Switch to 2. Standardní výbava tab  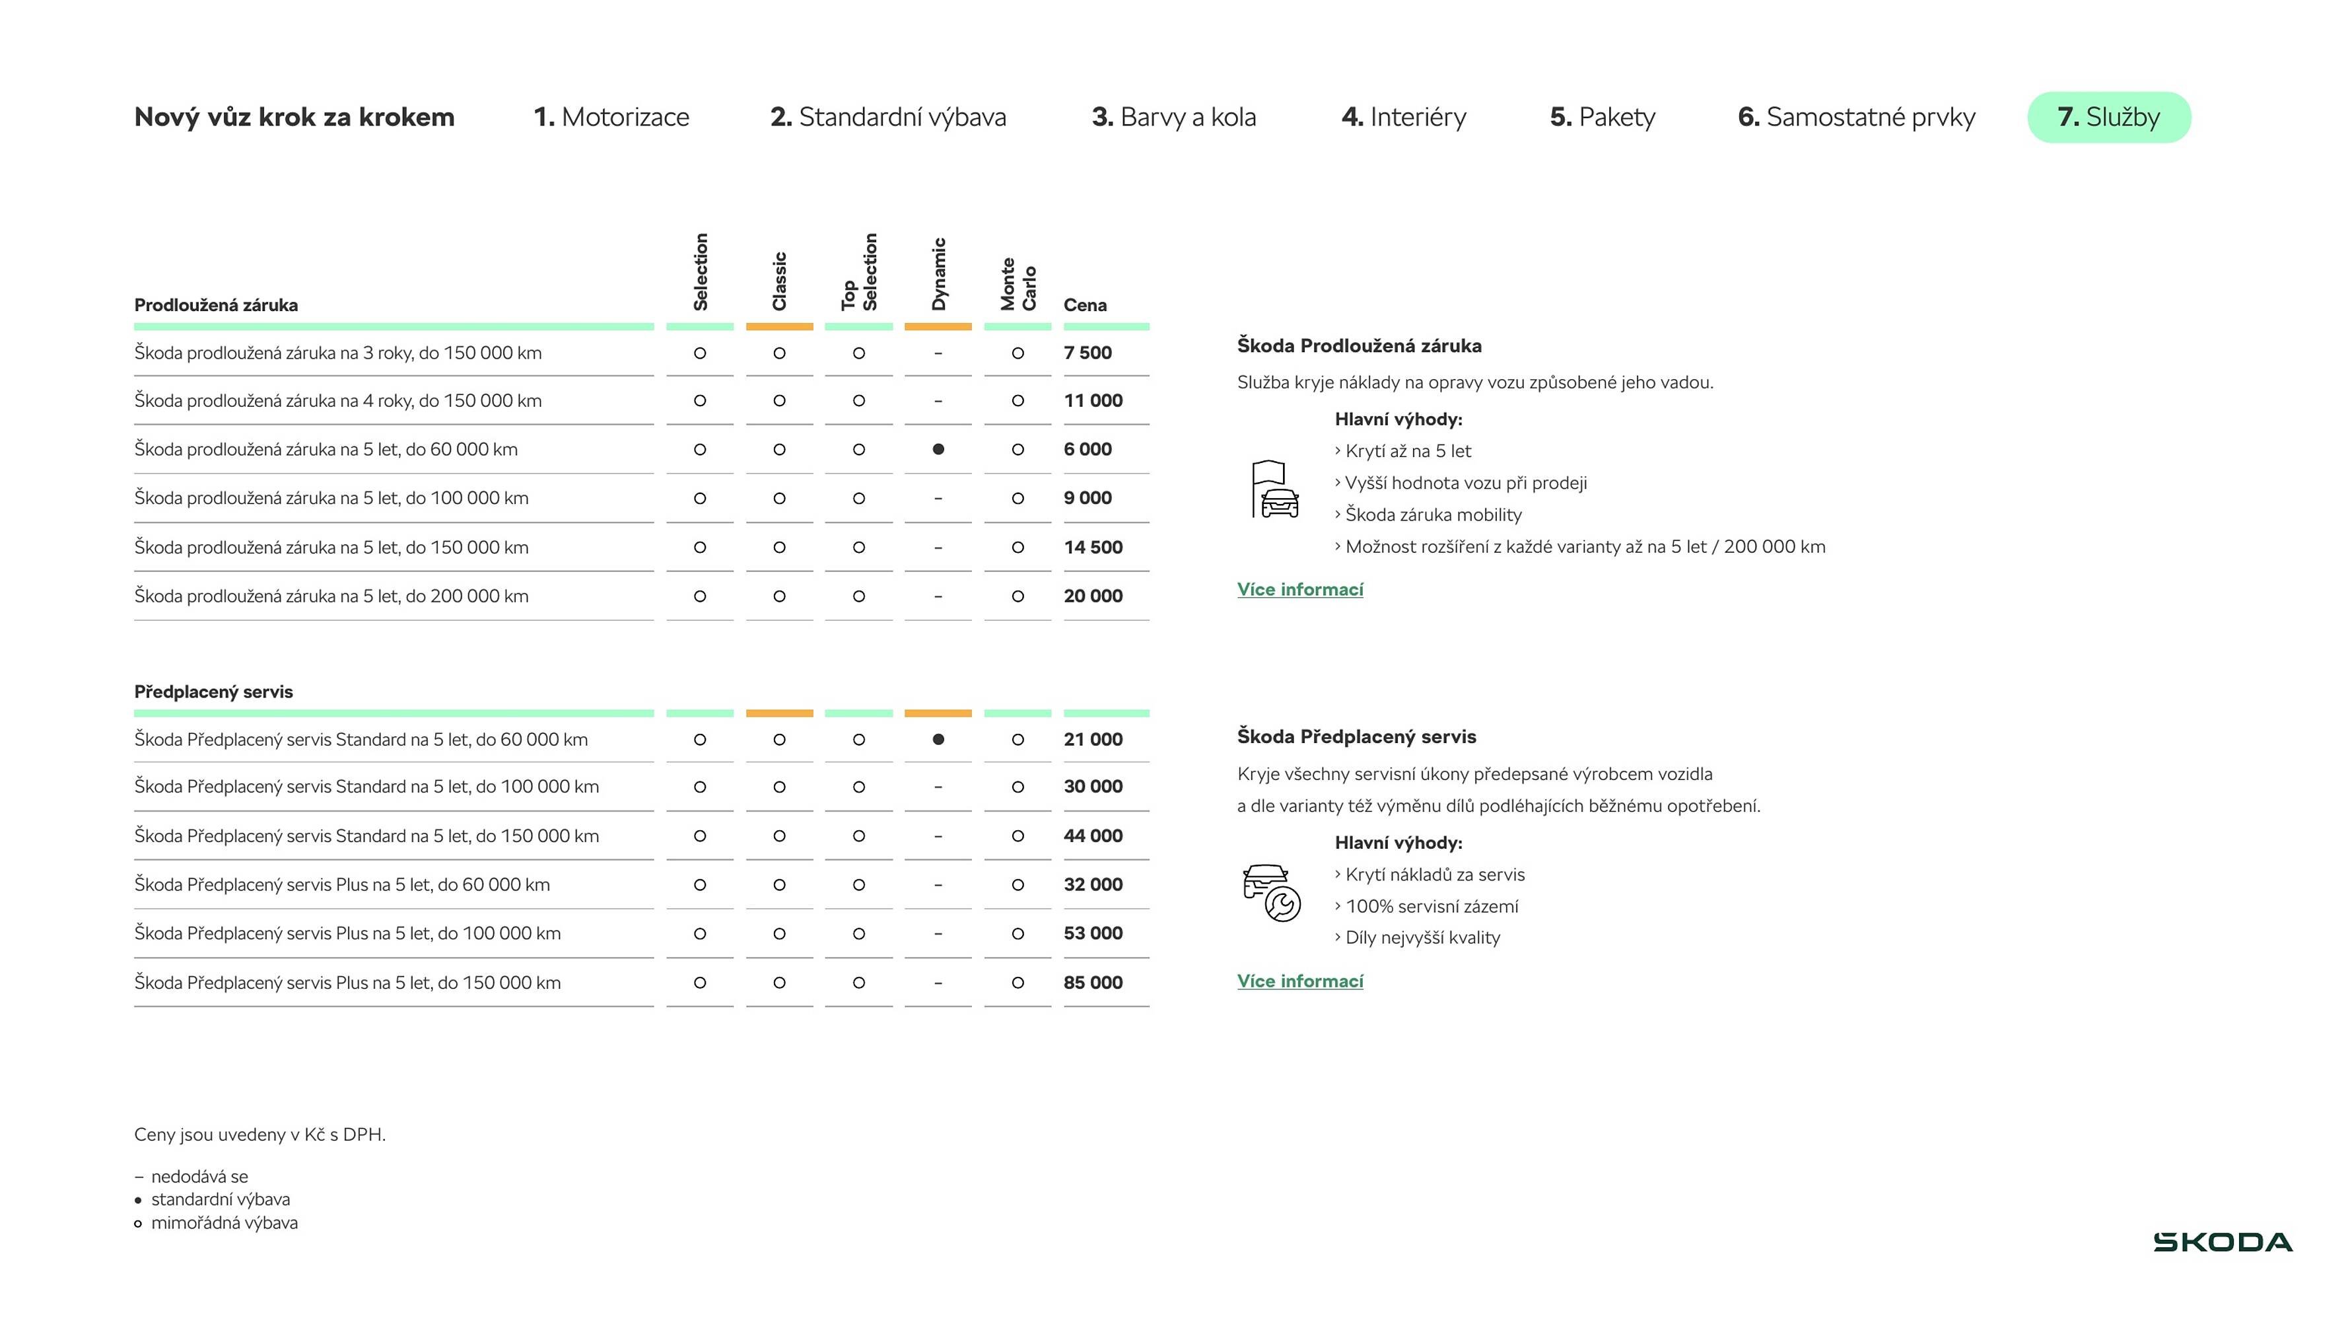888,117
